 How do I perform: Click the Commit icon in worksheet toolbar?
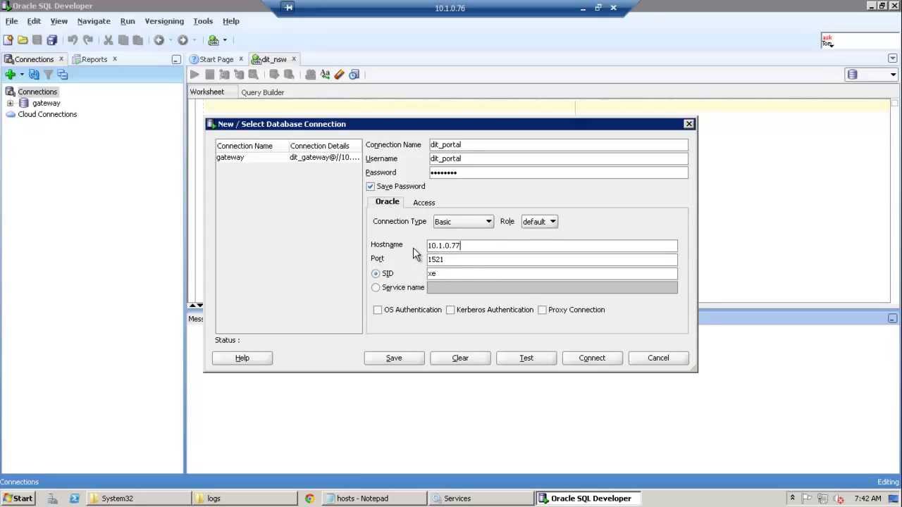(274, 75)
